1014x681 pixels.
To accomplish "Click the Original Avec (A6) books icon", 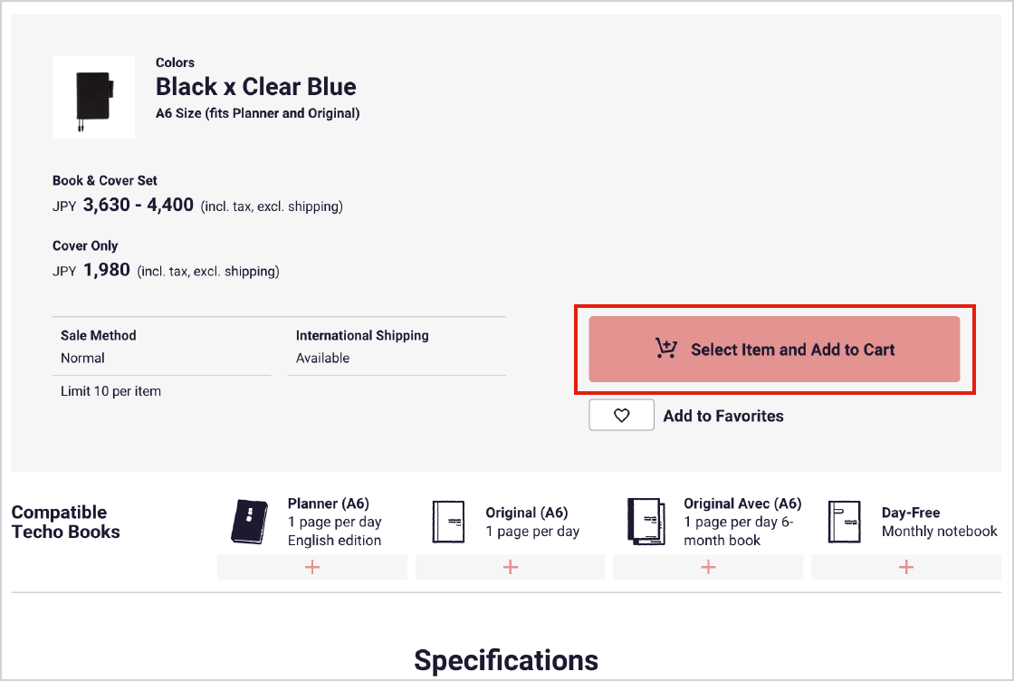I will (x=646, y=522).
